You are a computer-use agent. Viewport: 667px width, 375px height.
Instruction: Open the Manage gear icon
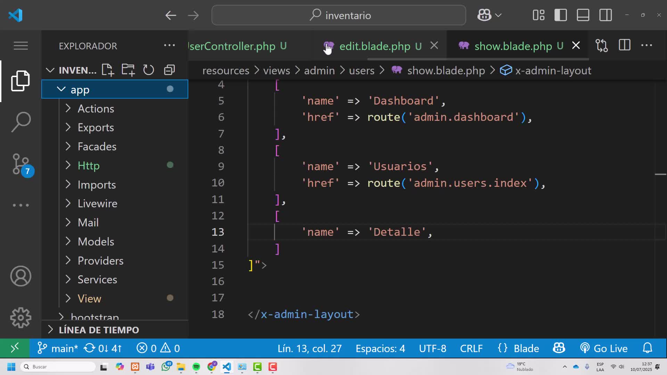point(20,318)
